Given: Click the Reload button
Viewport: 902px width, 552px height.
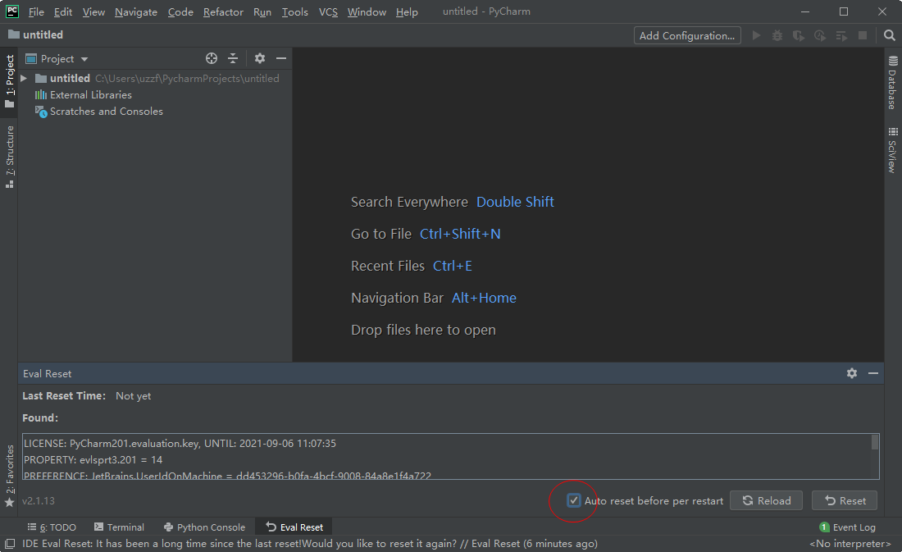Looking at the screenshot, I should 766,501.
